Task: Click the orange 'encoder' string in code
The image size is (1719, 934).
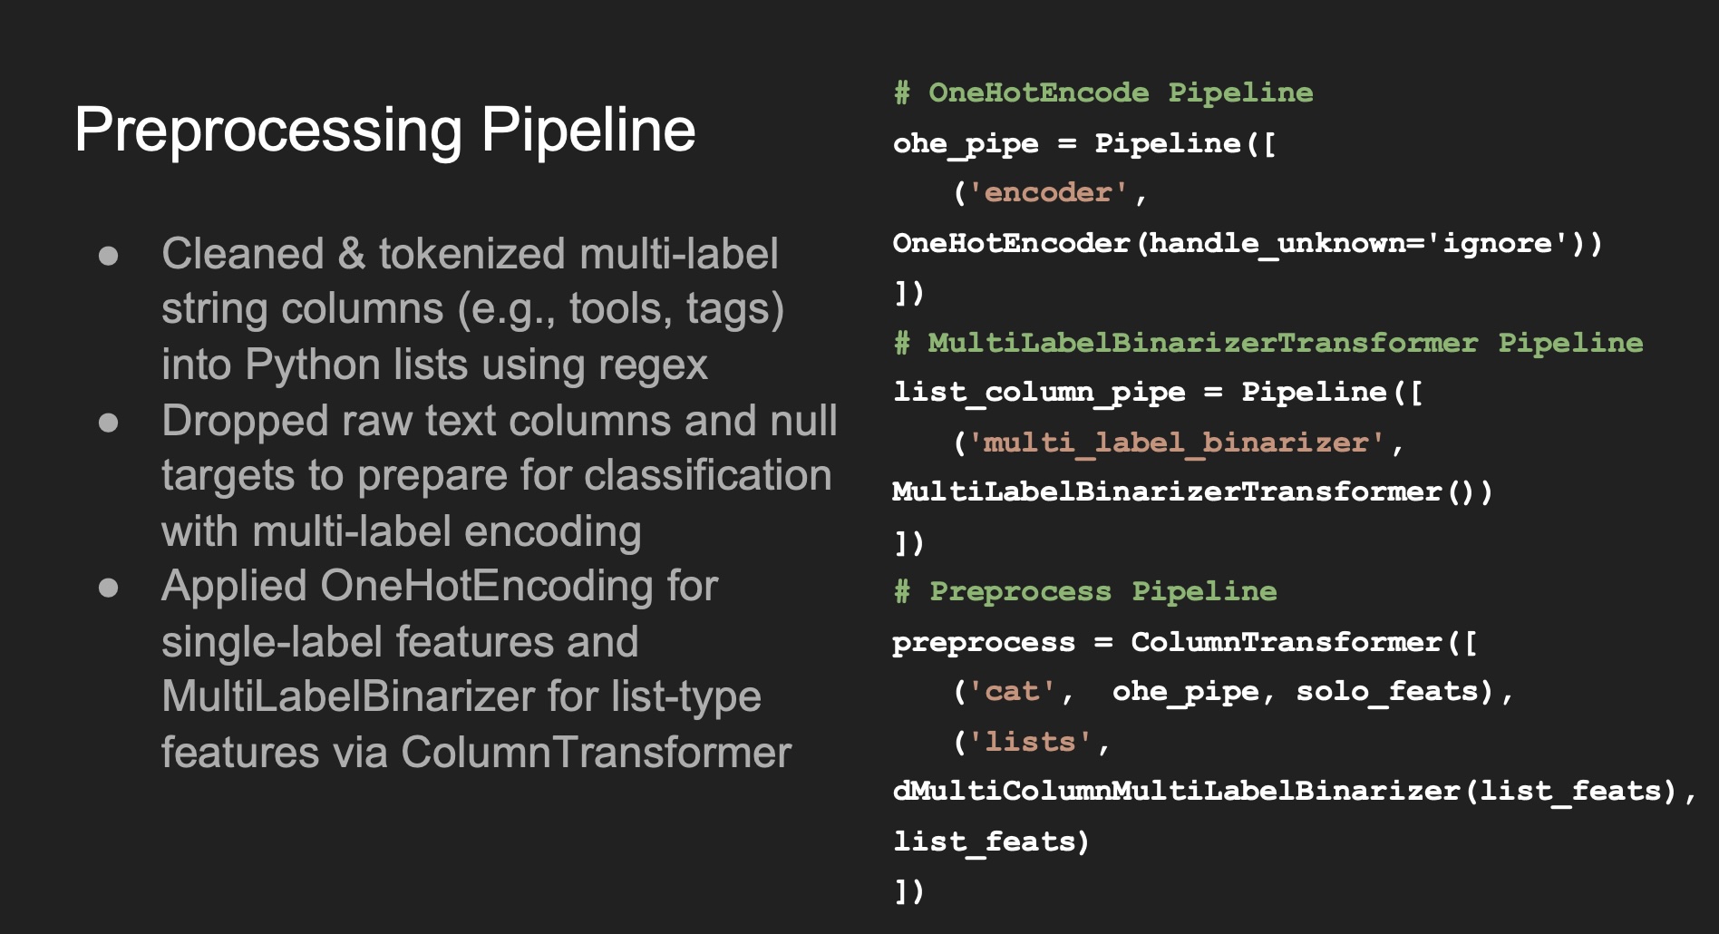Action: click(1048, 193)
